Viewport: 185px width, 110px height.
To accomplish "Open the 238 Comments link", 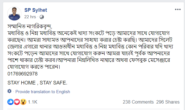I will tap(138, 102).
